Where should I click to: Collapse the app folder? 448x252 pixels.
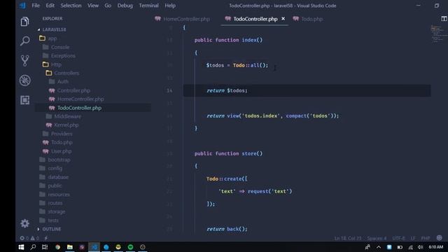[x=52, y=38]
